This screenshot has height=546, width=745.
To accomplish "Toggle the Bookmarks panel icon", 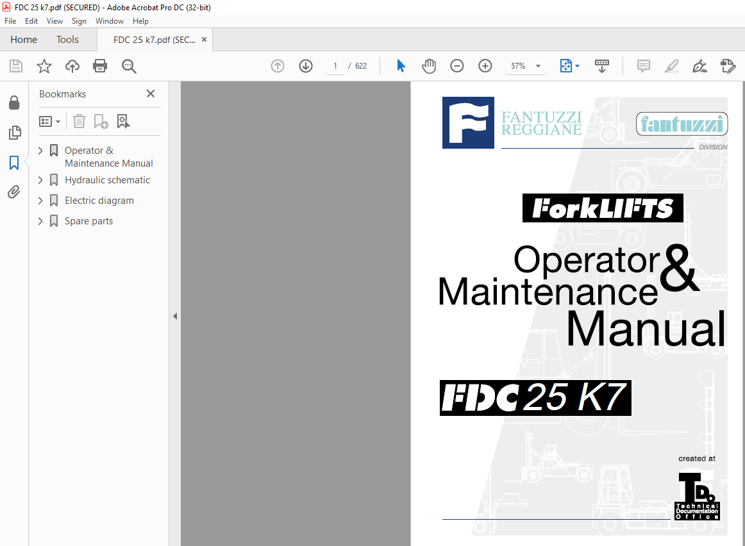I will (14, 163).
